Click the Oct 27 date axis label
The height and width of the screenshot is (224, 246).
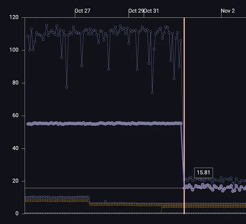coord(82,11)
